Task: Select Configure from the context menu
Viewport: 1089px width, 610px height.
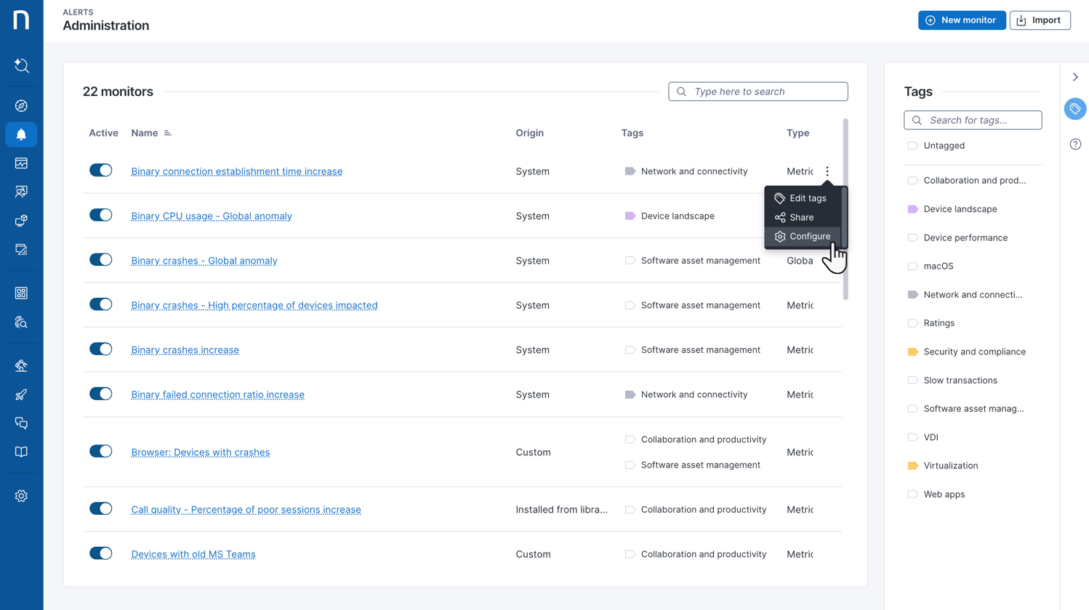Action: 809,236
